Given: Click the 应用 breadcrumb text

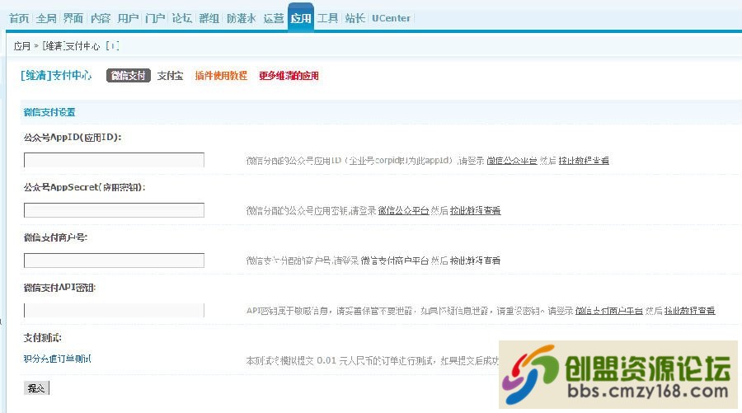Looking at the screenshot, I should point(21,46).
